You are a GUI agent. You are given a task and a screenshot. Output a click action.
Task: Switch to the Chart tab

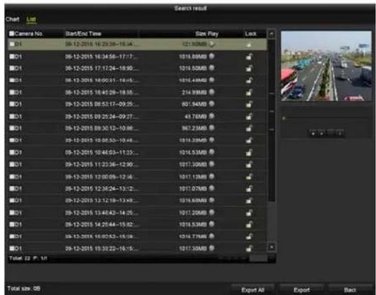(x=12, y=19)
